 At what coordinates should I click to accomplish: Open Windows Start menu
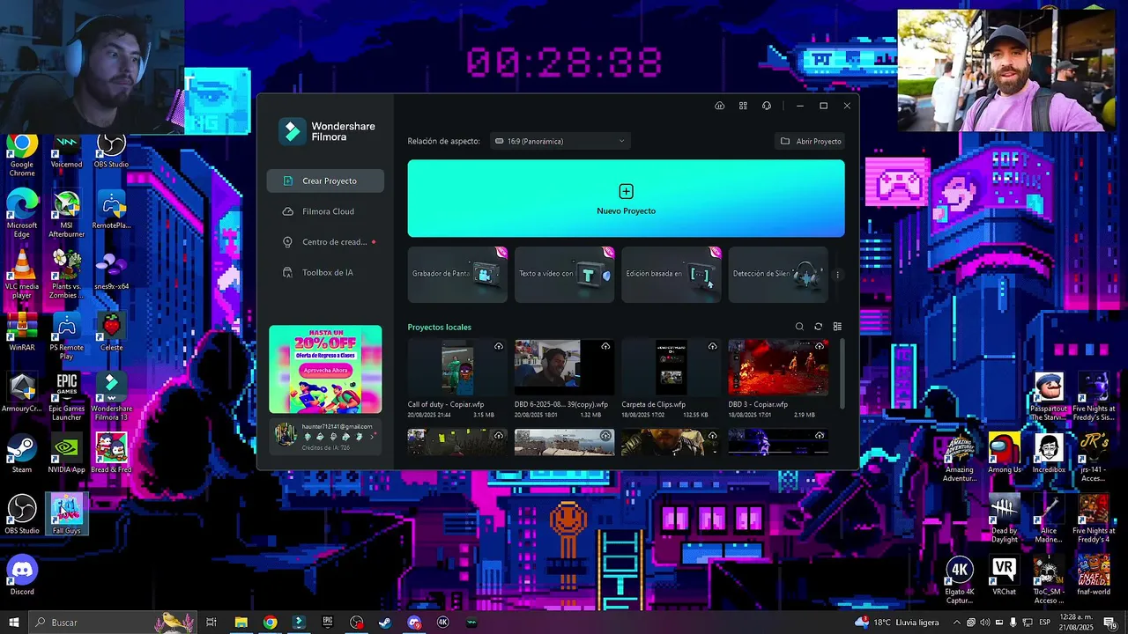(14, 623)
